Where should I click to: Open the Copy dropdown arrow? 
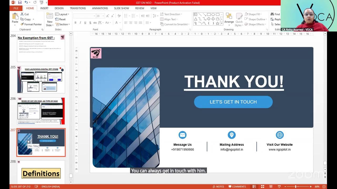(33, 19)
